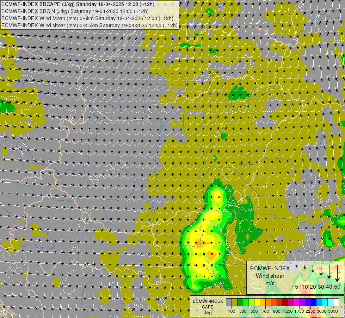Select the bright magenta swatch left of 1750
This screenshot has height=318, width=345.
(x=297, y=302)
